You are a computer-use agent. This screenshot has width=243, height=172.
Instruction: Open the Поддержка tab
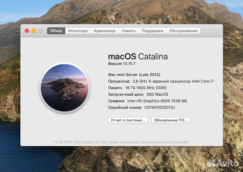[x=152, y=31]
